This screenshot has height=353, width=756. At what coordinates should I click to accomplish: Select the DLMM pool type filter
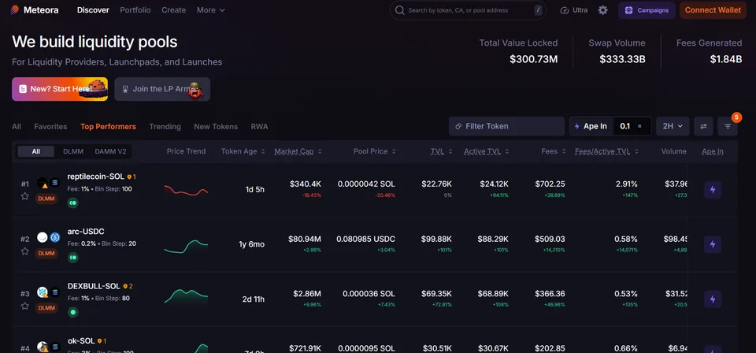[73, 151]
